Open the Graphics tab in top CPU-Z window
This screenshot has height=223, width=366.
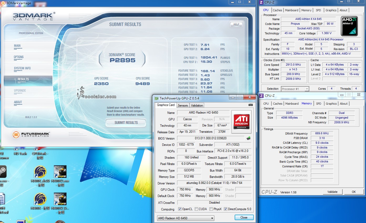pyautogui.click(x=331, y=10)
